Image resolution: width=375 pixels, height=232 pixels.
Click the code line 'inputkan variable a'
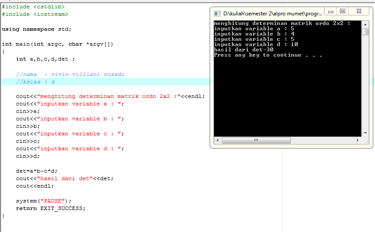(70, 104)
